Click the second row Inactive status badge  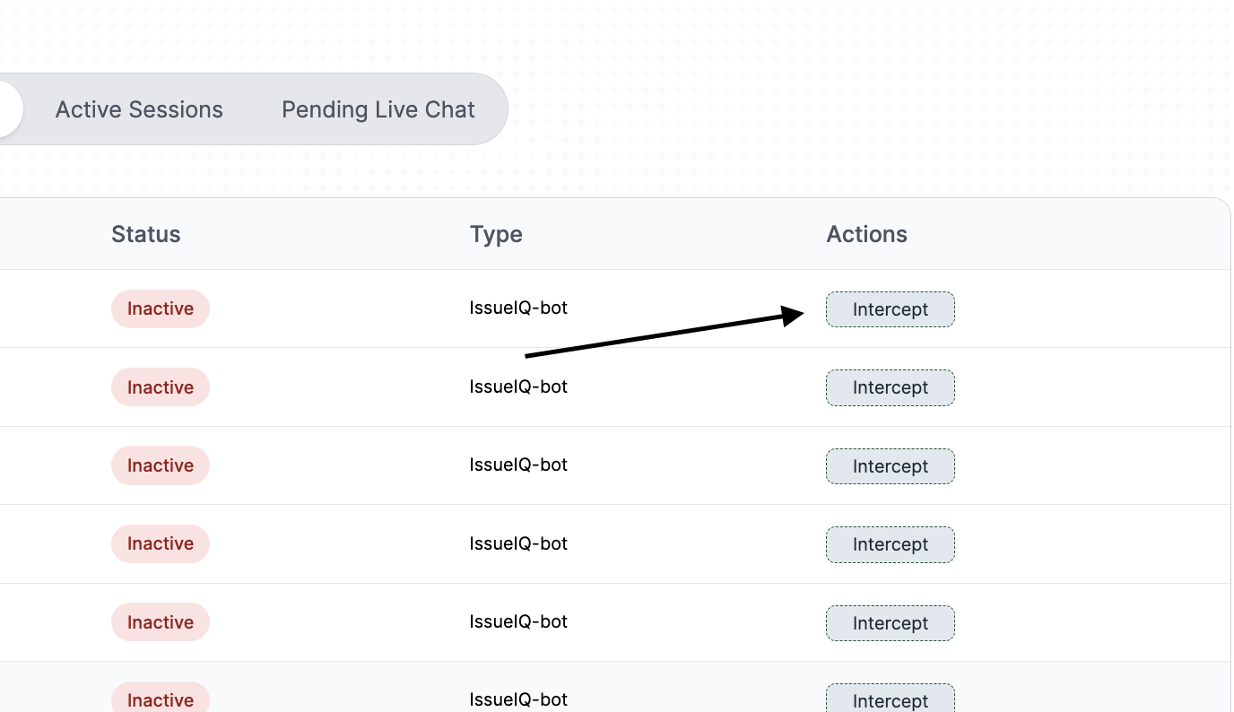coord(161,387)
